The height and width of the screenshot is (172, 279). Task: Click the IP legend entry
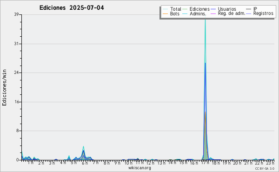point(252,9)
